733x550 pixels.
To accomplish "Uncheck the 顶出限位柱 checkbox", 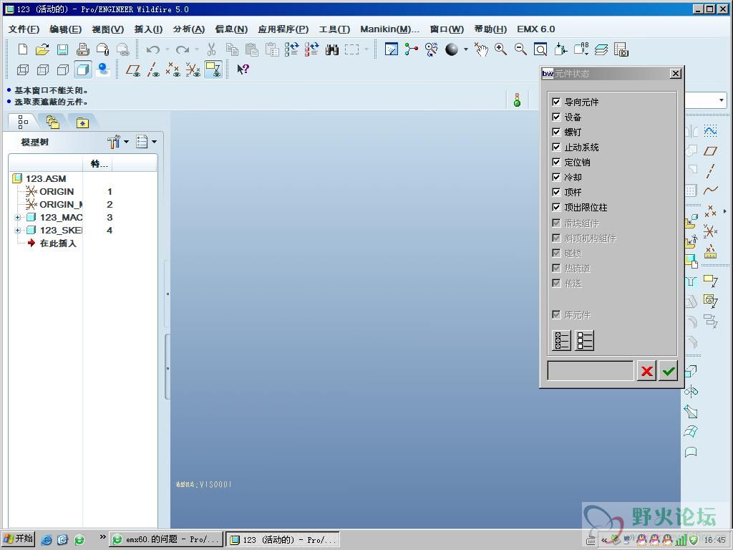I will click(556, 207).
